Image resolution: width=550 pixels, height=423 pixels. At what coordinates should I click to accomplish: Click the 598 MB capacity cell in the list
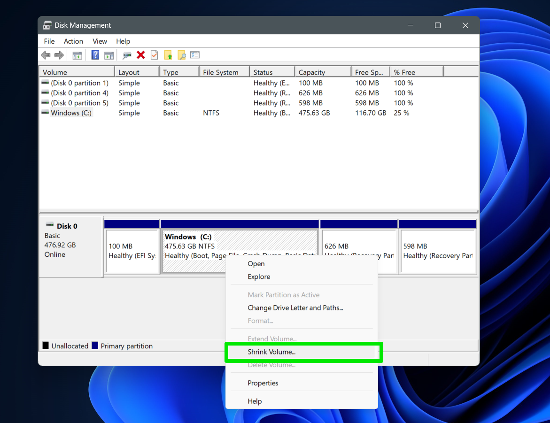tap(310, 103)
